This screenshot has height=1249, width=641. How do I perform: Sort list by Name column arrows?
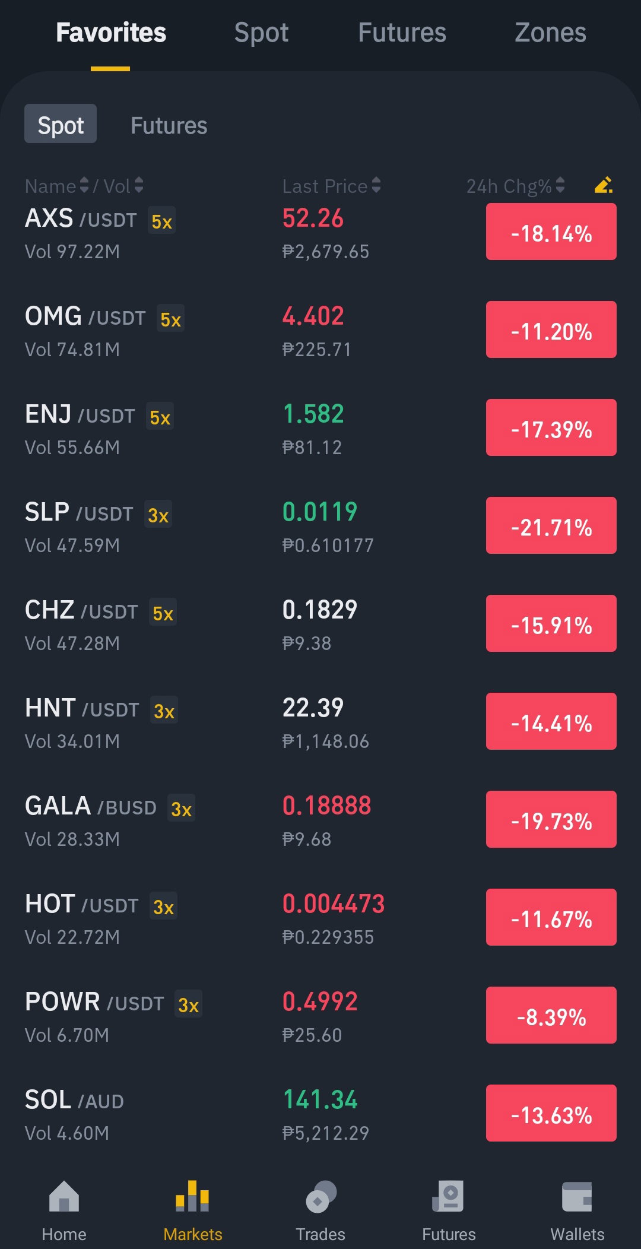tap(84, 185)
